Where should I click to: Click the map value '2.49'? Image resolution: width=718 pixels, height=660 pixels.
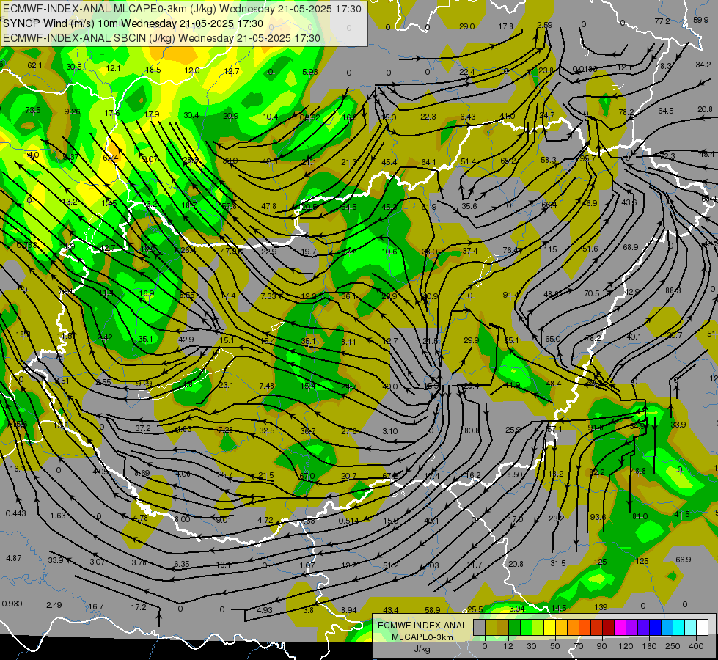[54, 605]
